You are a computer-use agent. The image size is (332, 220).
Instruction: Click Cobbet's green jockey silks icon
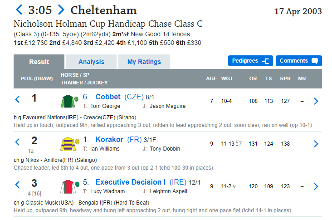click(x=69, y=101)
